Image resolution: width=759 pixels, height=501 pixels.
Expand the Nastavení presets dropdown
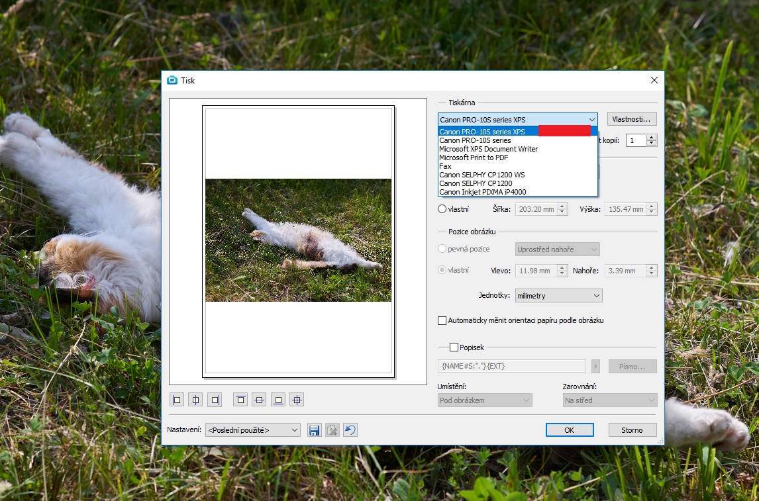252,430
